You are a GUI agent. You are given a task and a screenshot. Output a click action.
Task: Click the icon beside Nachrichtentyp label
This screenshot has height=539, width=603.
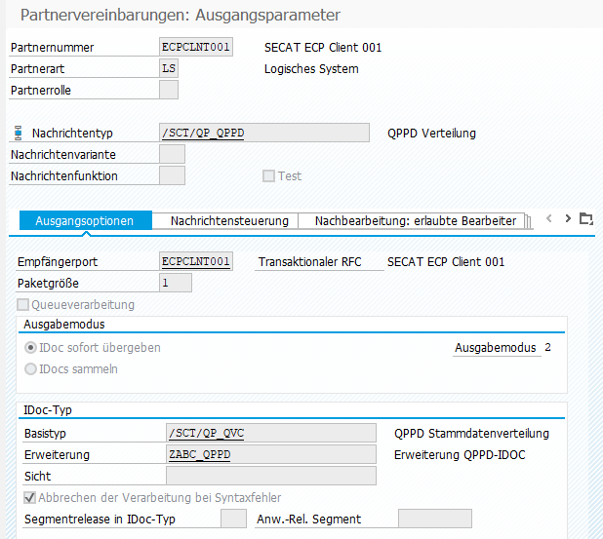[18, 134]
